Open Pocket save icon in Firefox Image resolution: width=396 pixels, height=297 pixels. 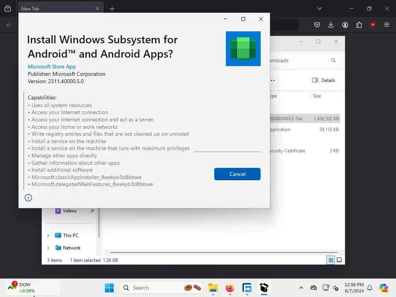[317, 25]
